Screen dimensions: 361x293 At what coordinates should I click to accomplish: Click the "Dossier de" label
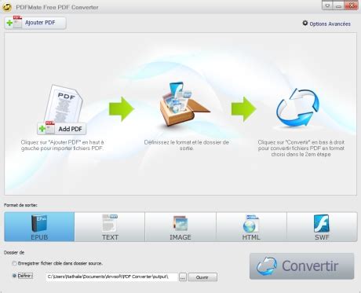14,252
